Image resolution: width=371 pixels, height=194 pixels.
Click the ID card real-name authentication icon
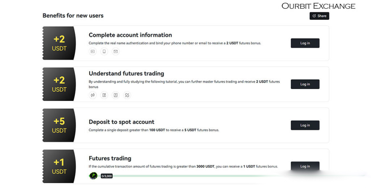(x=93, y=51)
